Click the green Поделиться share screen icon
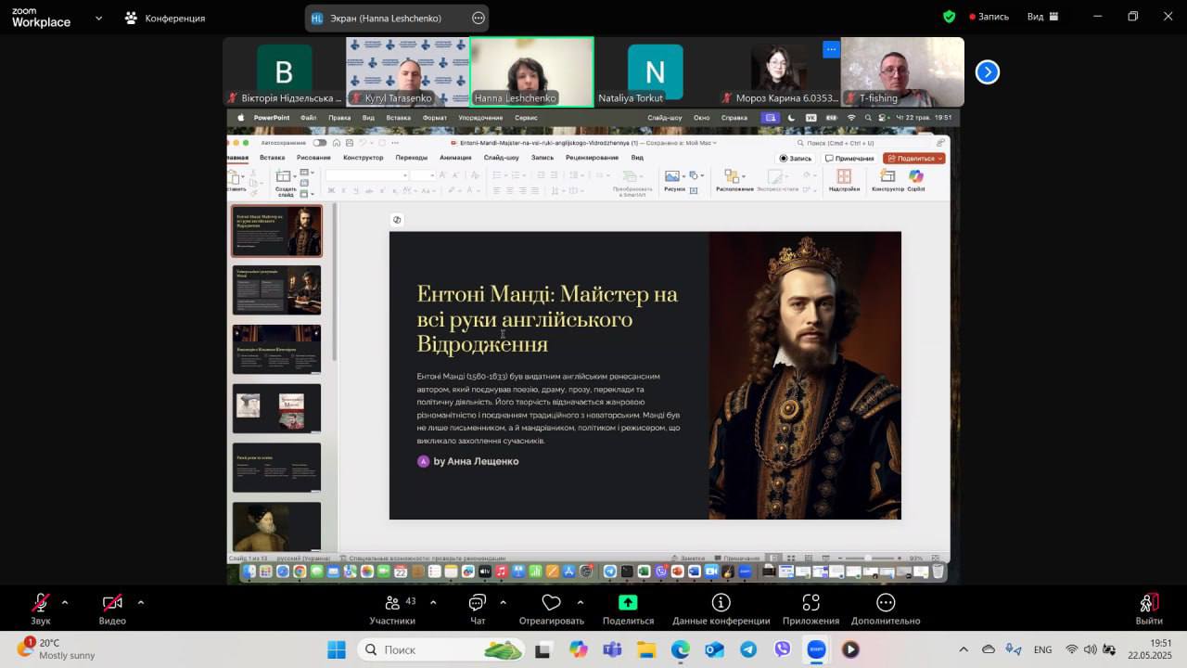The image size is (1187, 668). (x=628, y=603)
